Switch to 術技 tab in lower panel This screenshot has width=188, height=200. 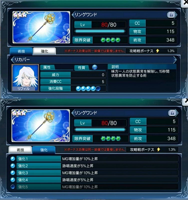[x=20, y=150]
